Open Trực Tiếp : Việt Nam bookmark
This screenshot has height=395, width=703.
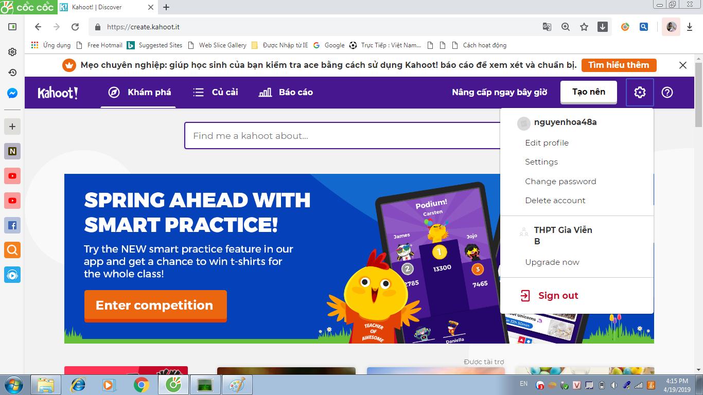point(385,45)
